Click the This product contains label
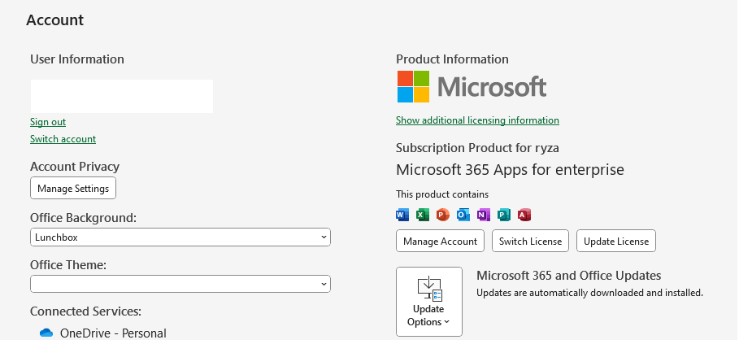The width and height of the screenshot is (739, 344). [x=442, y=194]
